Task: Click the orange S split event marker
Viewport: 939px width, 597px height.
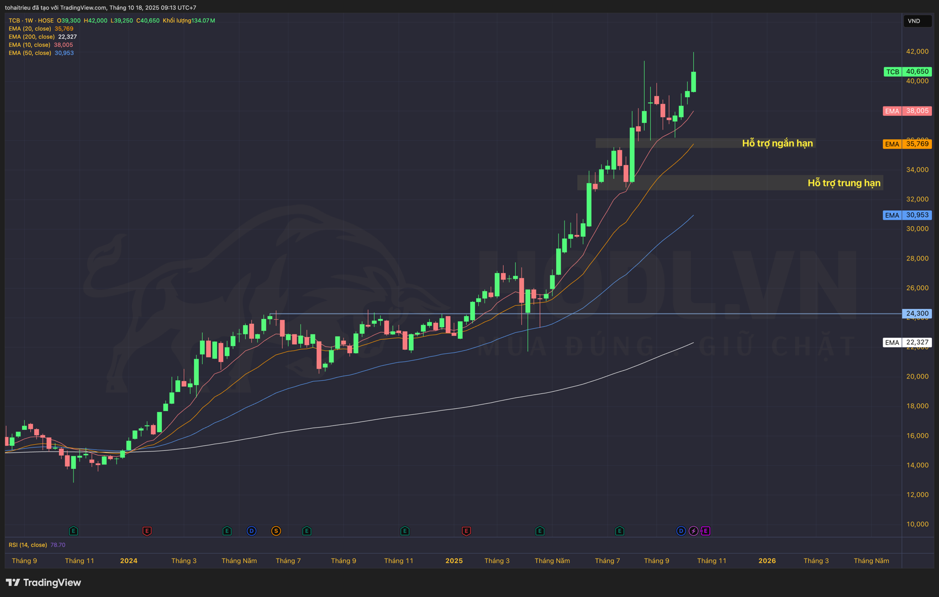Action: click(x=276, y=531)
